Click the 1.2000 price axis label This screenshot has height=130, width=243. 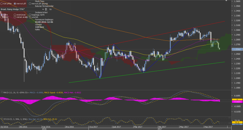tap(237, 78)
